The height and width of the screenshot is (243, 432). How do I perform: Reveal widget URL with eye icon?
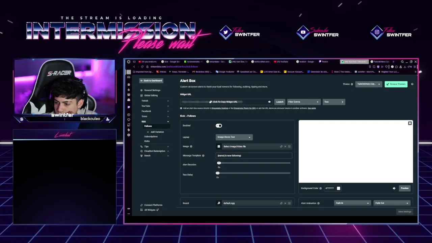(269, 102)
